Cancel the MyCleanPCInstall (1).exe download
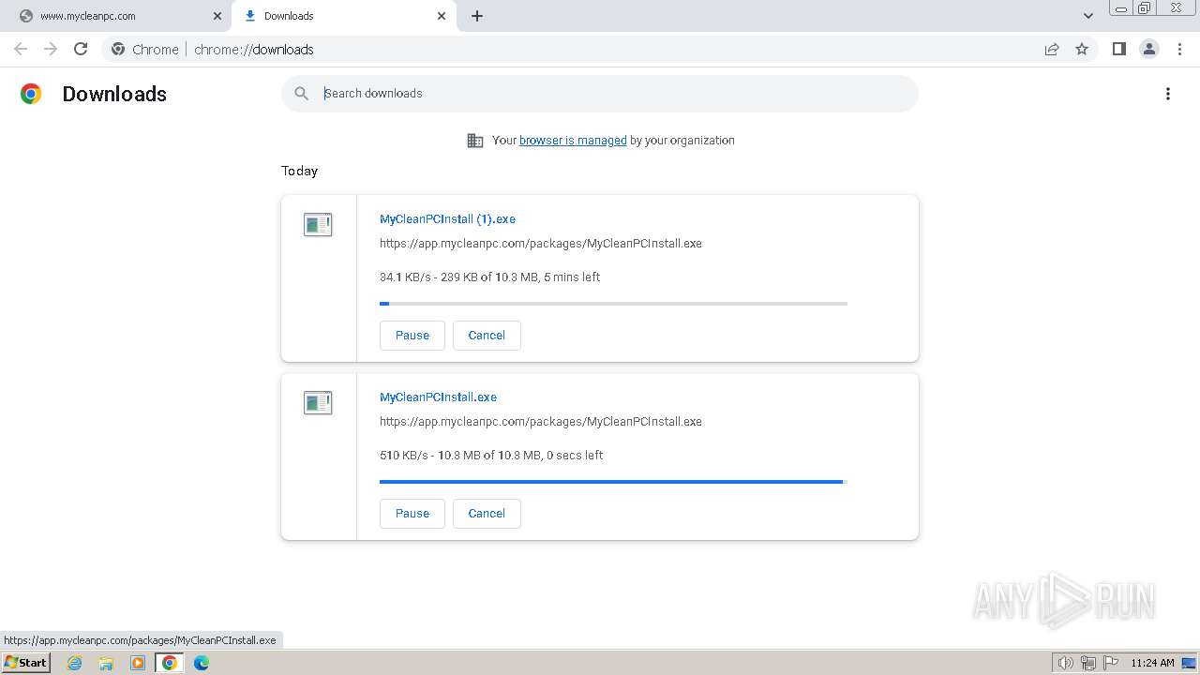The width and height of the screenshot is (1200, 675). pyautogui.click(x=487, y=335)
